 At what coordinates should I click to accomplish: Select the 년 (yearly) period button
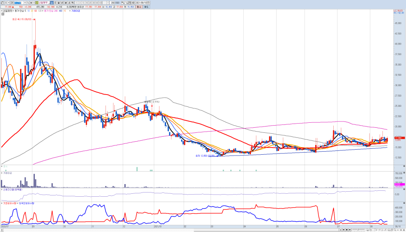(62, 3)
